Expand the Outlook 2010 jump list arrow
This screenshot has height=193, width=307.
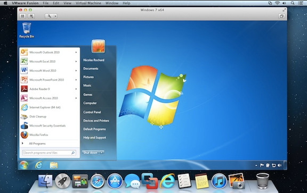[x=76, y=52]
